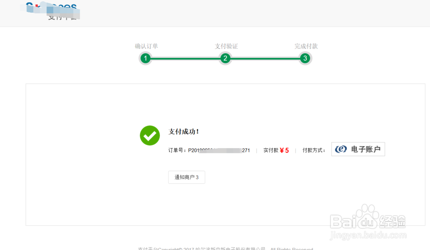Click step circle 3 on the progress bar
This screenshot has height=250, width=430.
305,58
